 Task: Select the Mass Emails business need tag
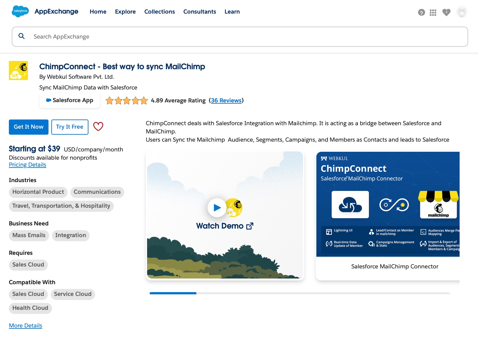click(29, 235)
